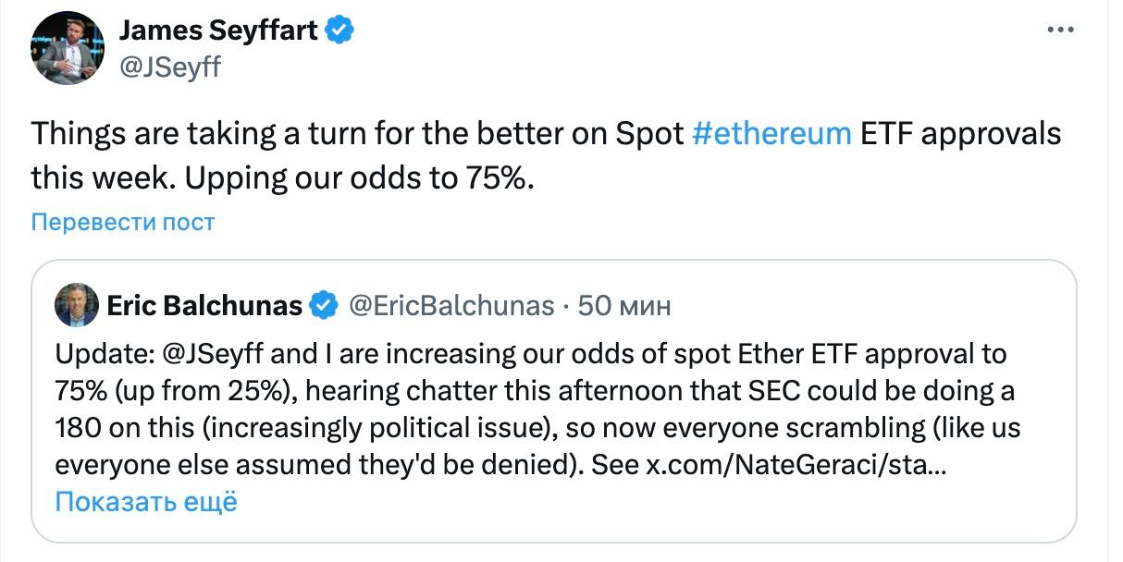
Task: Open the three-dot more options menu
Action: pos(1059,31)
